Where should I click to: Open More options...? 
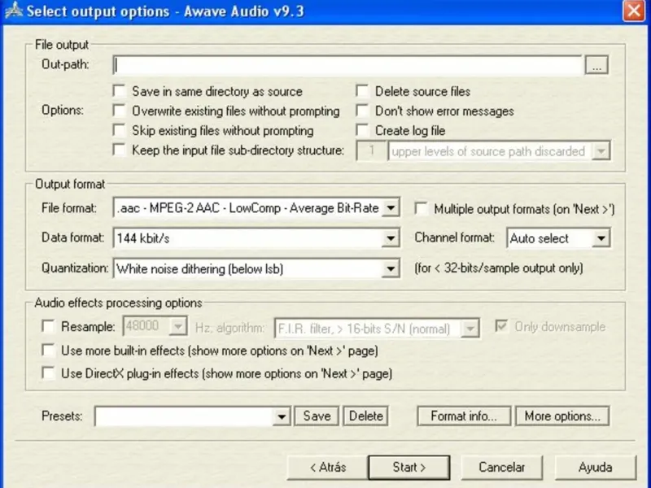point(562,416)
